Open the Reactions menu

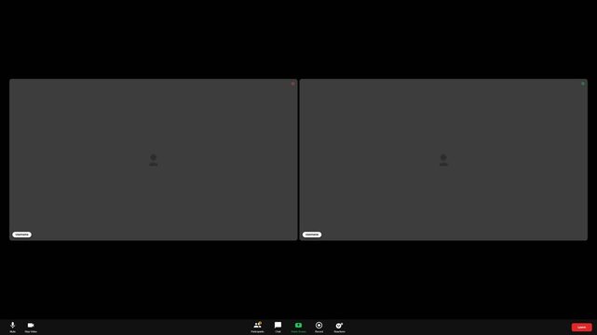[x=339, y=327]
